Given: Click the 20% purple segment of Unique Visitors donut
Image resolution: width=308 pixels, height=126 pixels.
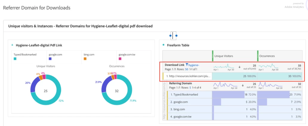Looking at the screenshot, I should tap(34, 84).
